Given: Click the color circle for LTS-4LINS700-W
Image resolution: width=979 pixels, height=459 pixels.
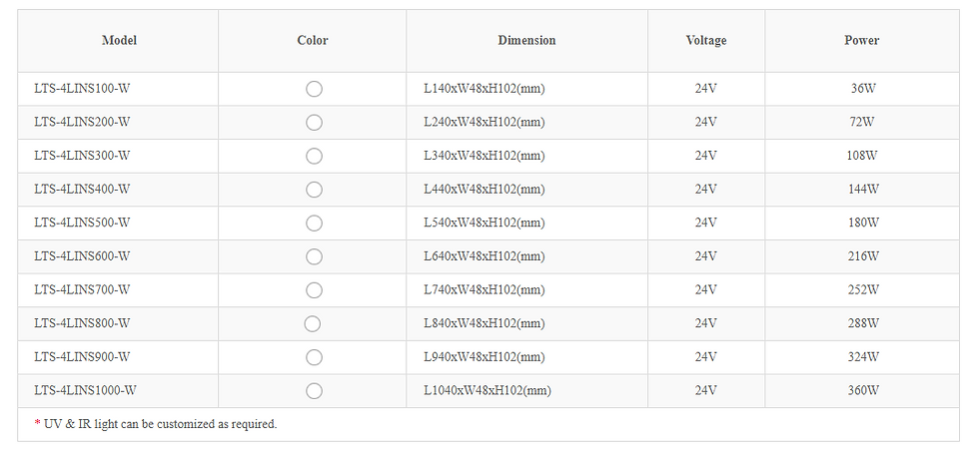Looking at the screenshot, I should [x=314, y=290].
